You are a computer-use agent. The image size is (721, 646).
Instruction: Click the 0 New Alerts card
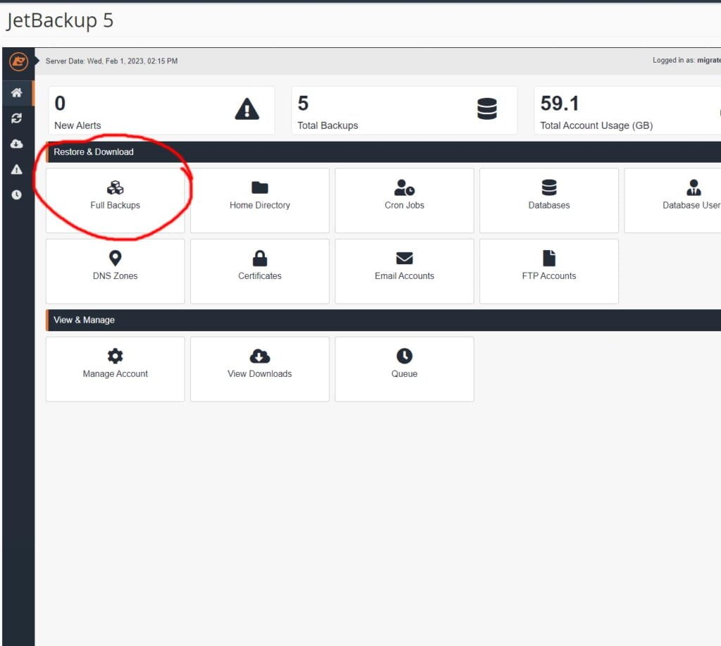pyautogui.click(x=161, y=111)
